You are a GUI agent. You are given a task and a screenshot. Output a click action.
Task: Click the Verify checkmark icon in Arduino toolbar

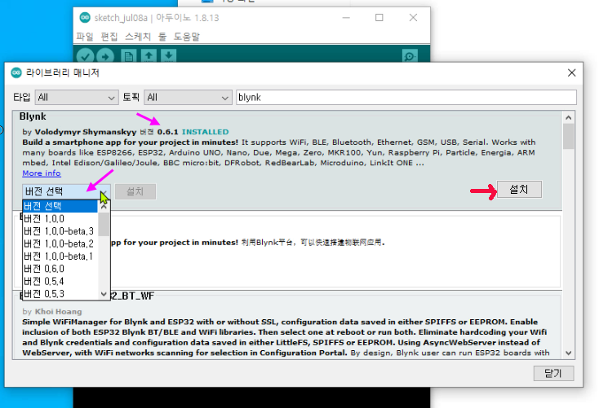click(85, 56)
